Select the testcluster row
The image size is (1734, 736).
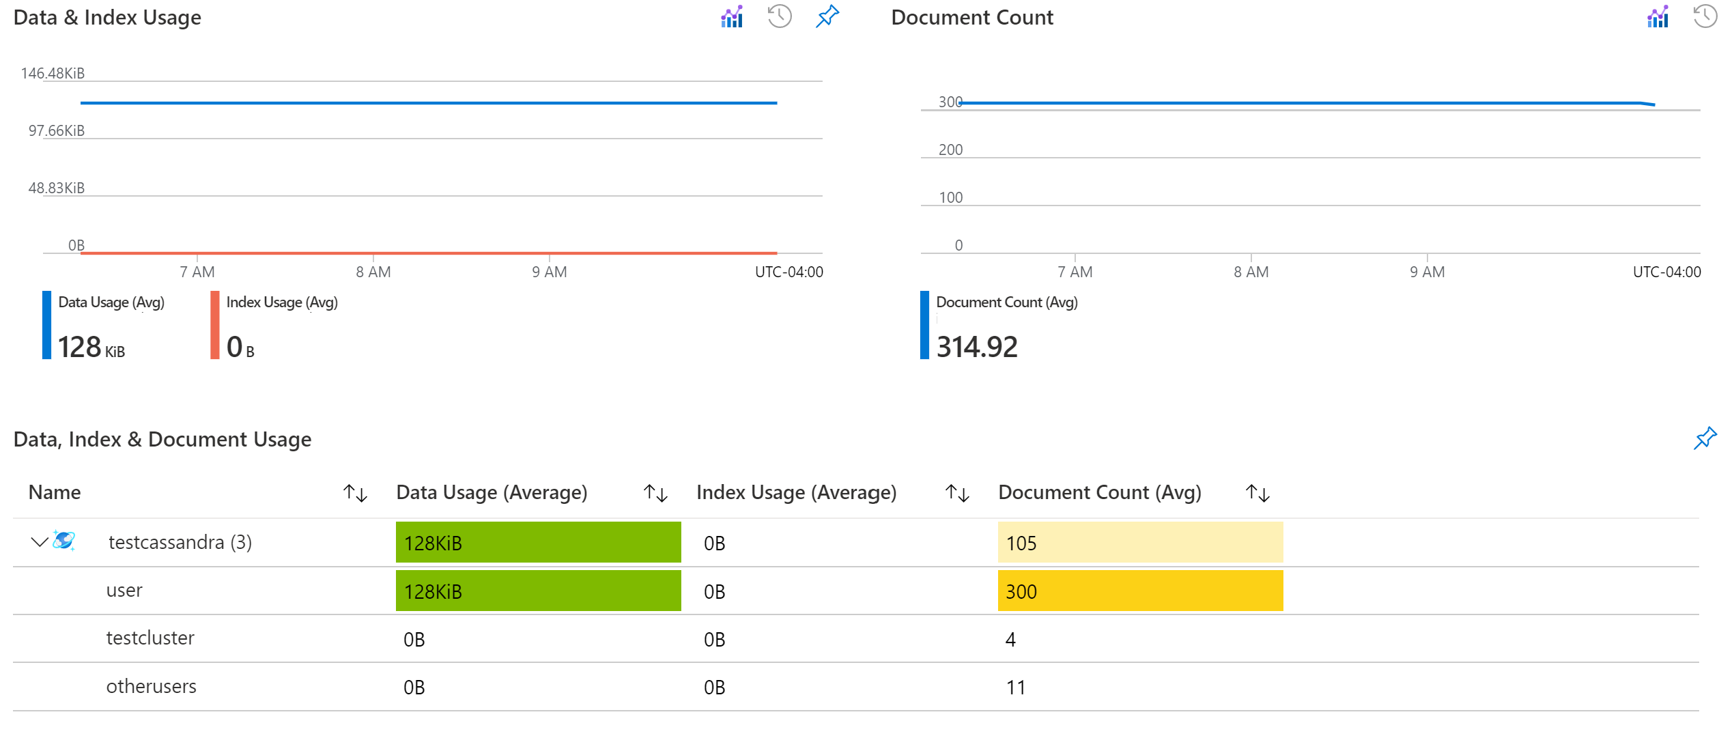click(150, 638)
